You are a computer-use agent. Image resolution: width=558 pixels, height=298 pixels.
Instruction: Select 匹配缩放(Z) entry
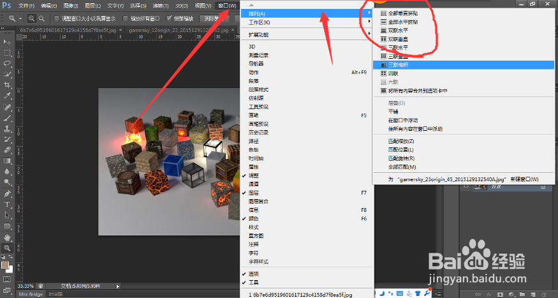pyautogui.click(x=463, y=142)
